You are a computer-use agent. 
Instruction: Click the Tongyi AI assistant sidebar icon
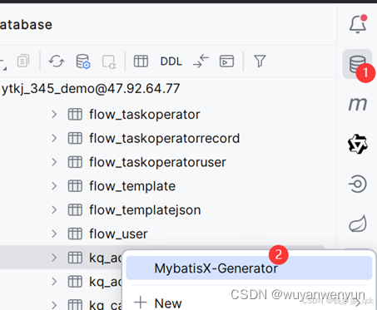tap(358, 144)
